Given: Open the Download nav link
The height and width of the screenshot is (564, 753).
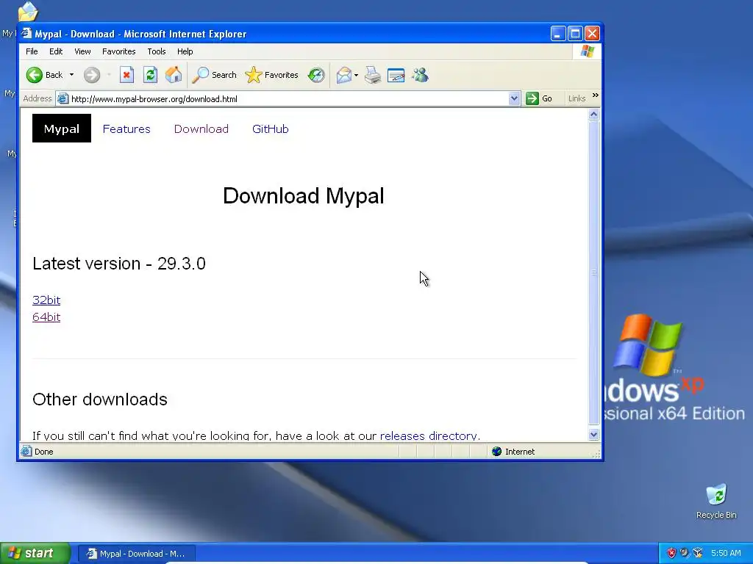Looking at the screenshot, I should [201, 129].
